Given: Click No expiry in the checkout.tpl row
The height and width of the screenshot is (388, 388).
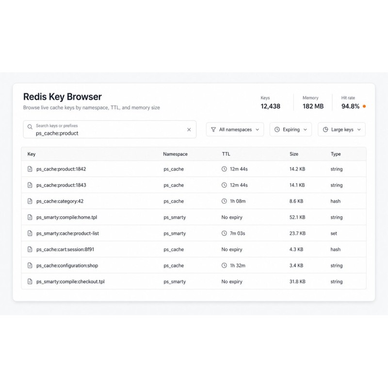Looking at the screenshot, I should tap(232, 282).
